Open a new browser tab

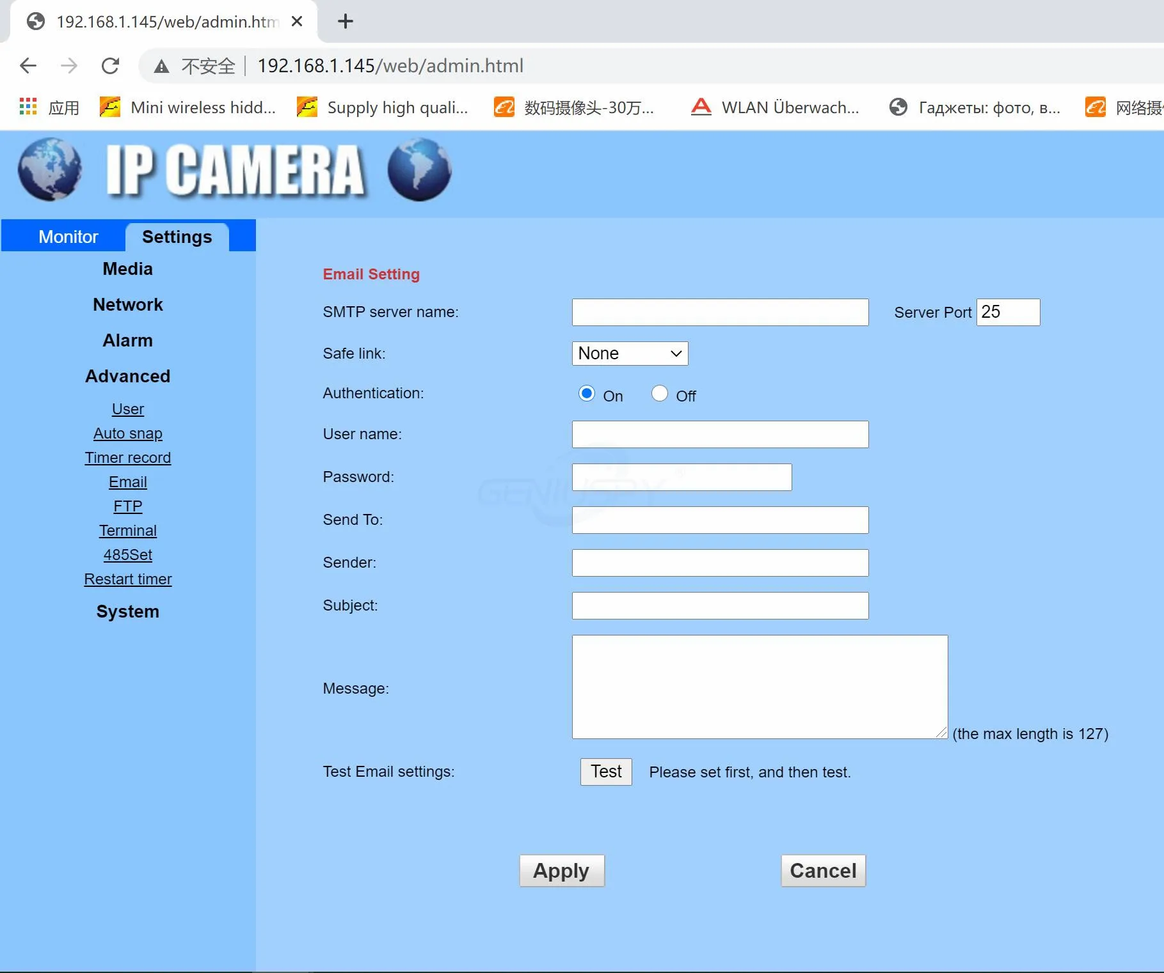pos(345,22)
